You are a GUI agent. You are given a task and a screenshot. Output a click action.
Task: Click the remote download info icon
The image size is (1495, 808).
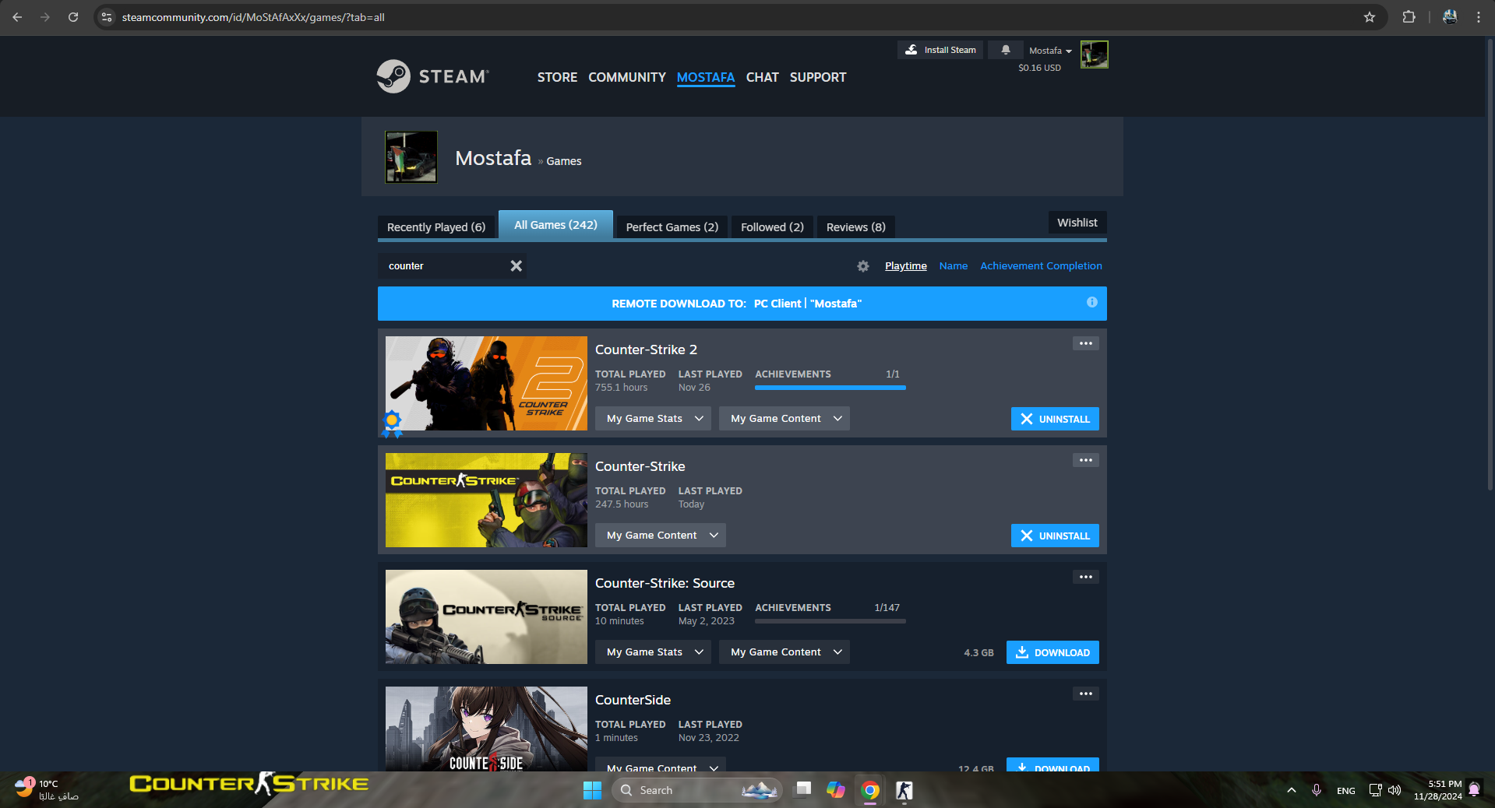click(x=1091, y=302)
